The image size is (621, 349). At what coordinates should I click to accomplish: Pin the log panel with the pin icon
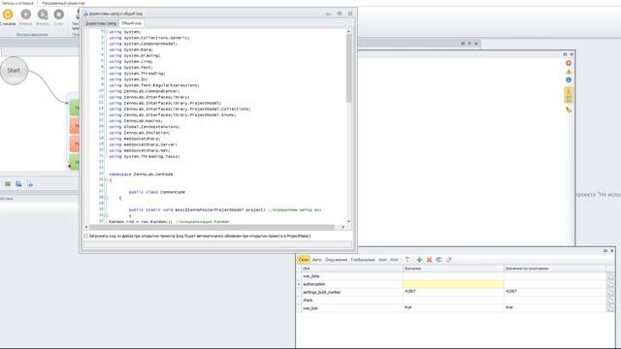[565, 54]
